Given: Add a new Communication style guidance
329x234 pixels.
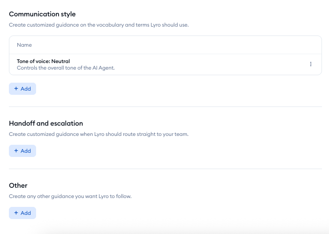Looking at the screenshot, I should click(x=22, y=89).
